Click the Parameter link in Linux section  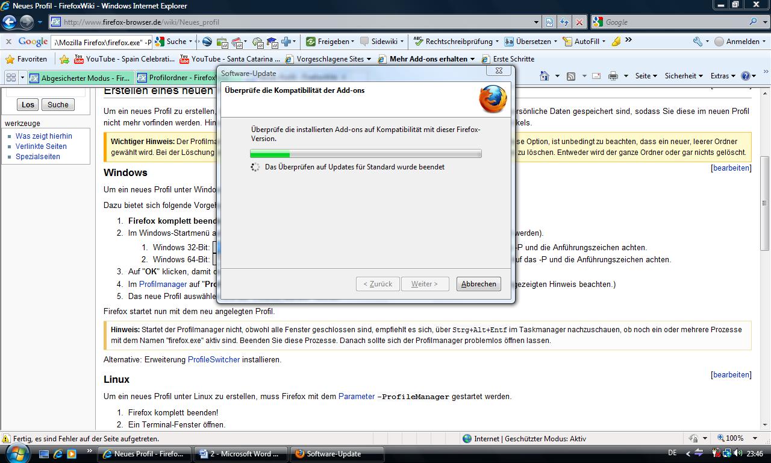pyautogui.click(x=357, y=397)
